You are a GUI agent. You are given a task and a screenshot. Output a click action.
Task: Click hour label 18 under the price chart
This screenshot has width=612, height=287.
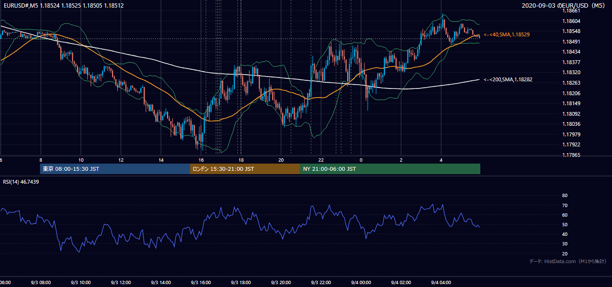(x=241, y=160)
